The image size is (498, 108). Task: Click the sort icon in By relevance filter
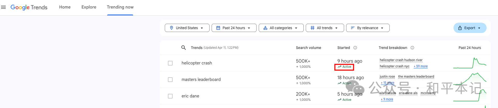(x=353, y=28)
